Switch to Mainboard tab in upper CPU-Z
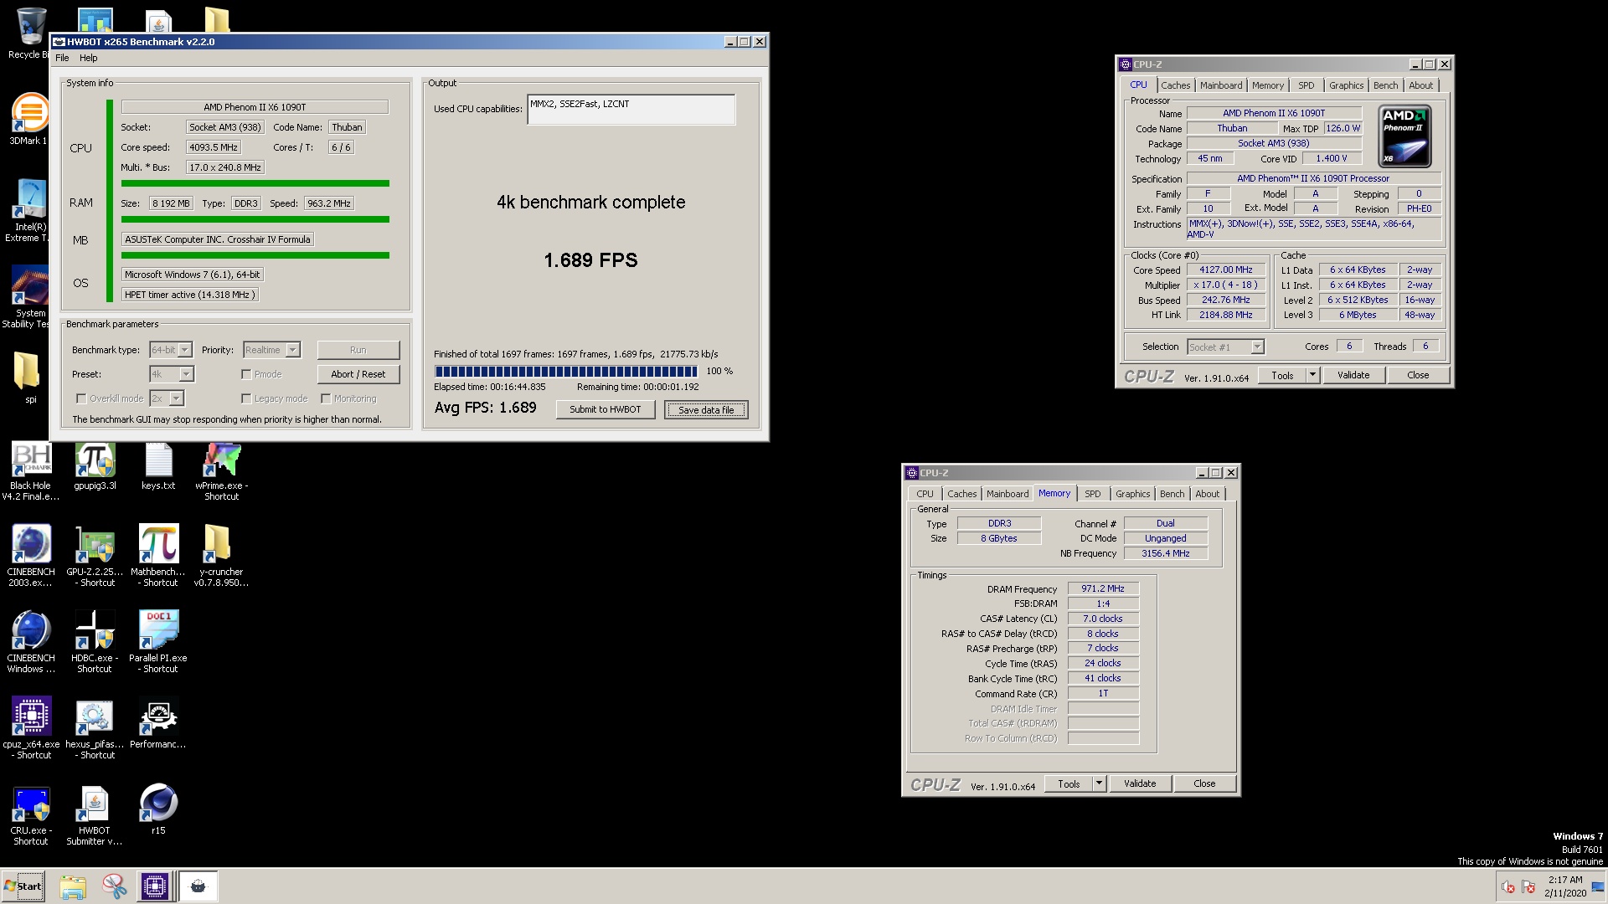 (x=1221, y=85)
